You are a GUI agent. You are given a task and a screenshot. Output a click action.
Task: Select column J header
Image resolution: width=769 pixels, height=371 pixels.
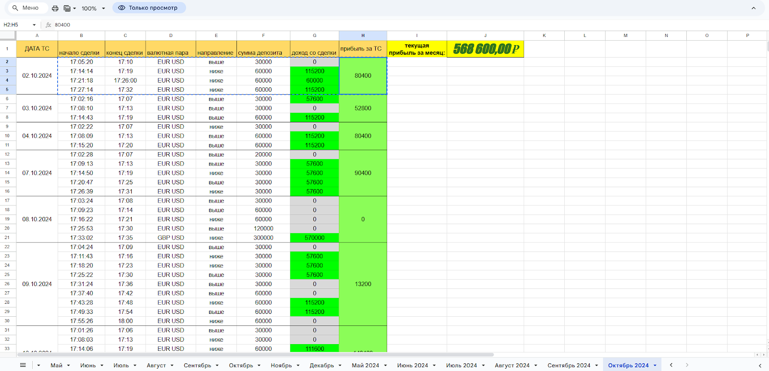(x=485, y=36)
